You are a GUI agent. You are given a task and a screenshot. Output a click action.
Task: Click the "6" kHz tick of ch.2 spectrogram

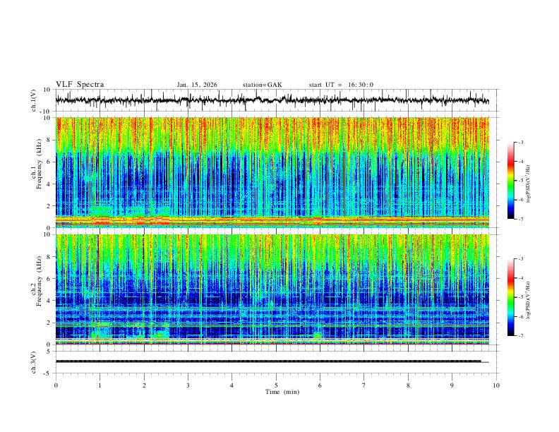(49, 279)
